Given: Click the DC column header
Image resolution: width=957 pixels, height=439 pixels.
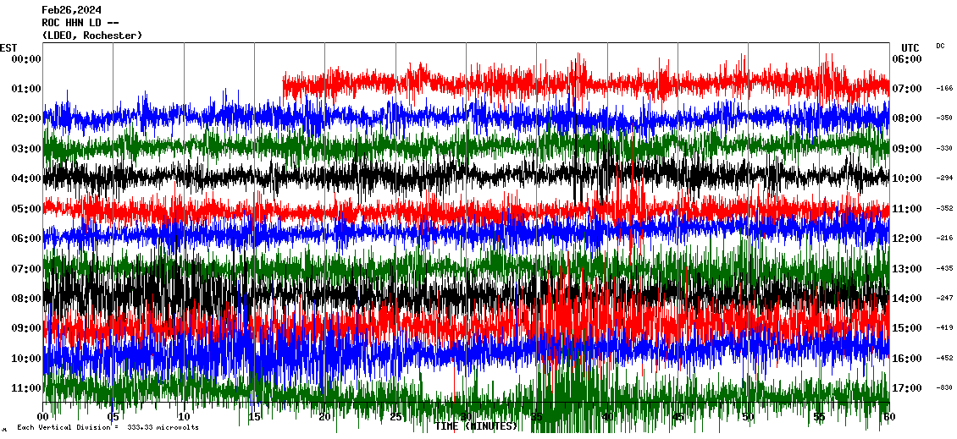Looking at the screenshot, I should click(x=940, y=46).
